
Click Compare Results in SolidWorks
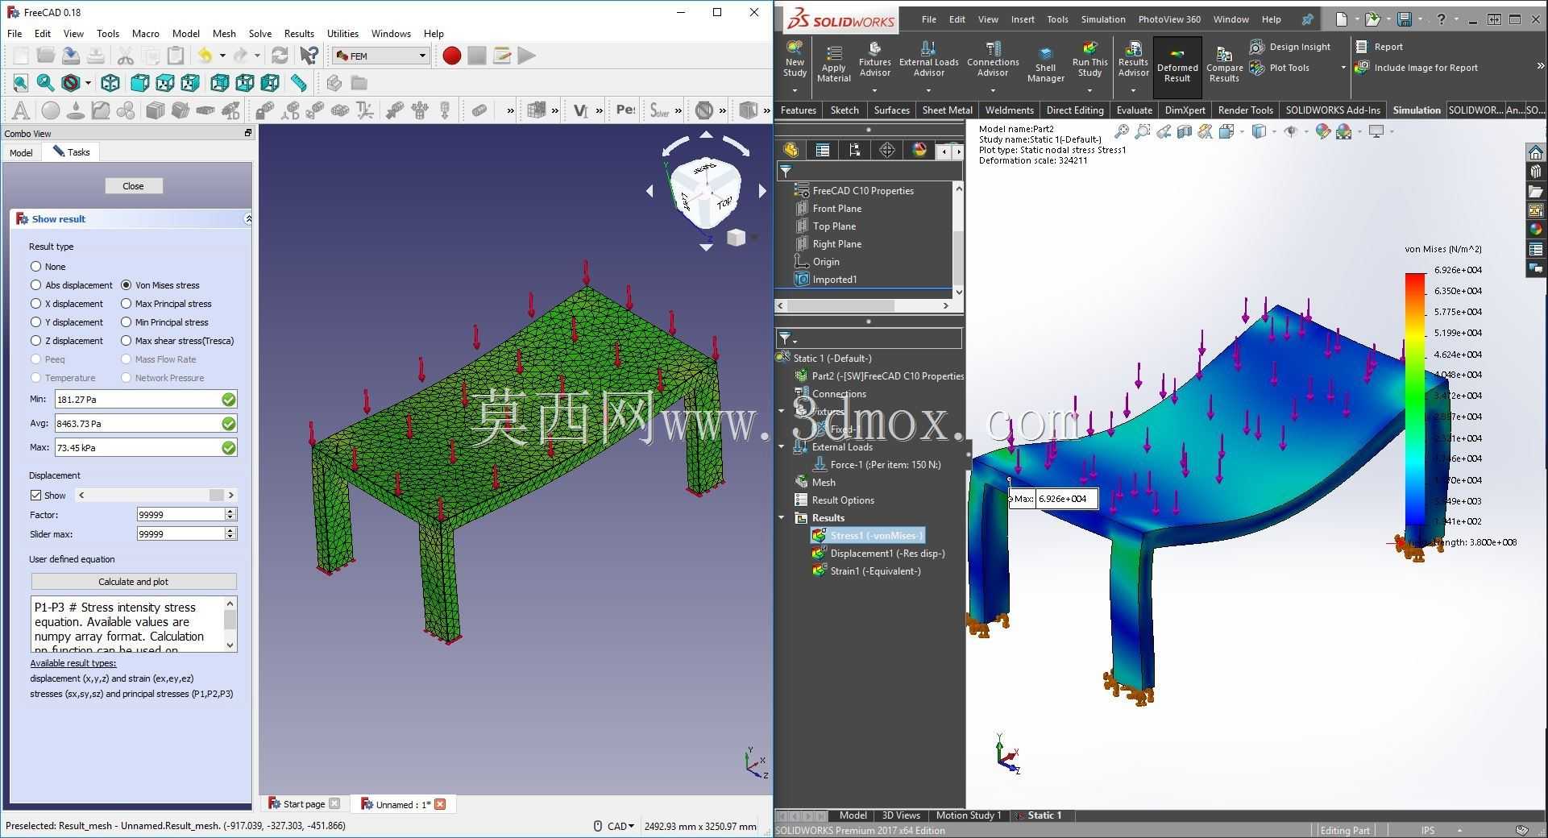pyautogui.click(x=1224, y=64)
